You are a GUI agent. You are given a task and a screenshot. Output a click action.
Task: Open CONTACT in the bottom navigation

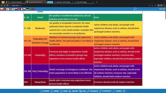(x=105, y=91)
